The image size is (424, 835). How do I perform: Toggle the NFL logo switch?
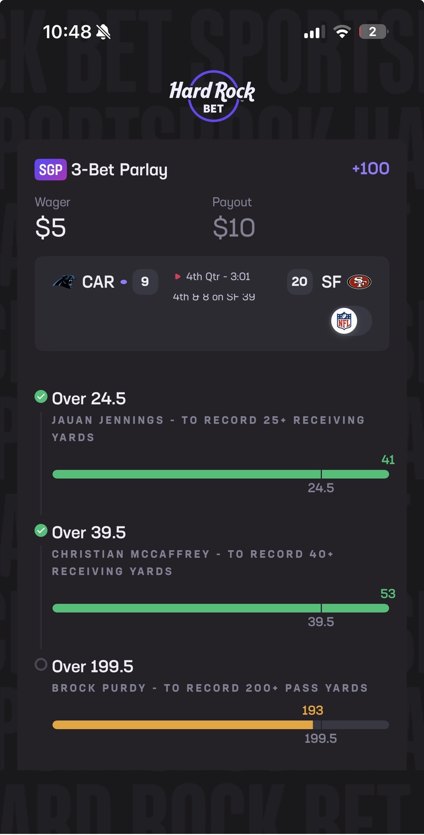point(351,321)
